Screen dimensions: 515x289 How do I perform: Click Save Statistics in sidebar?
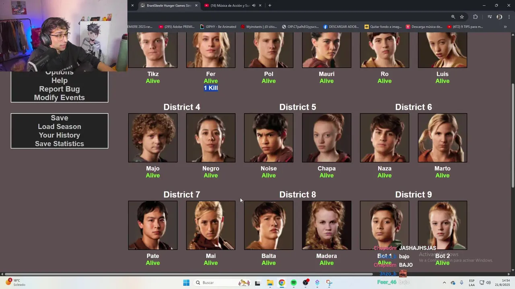click(60, 144)
